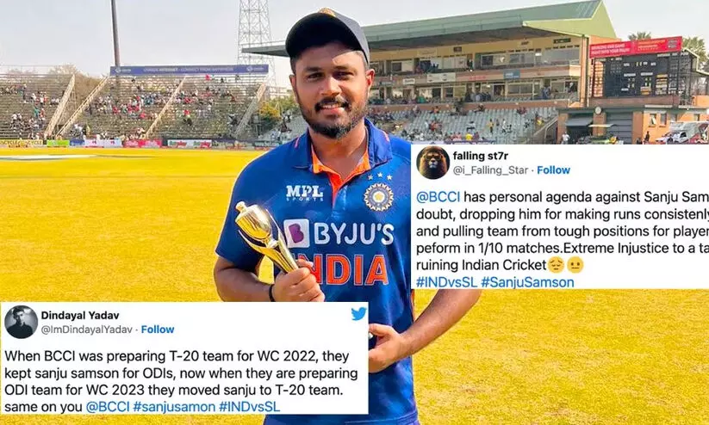
Task: Follow the @ImDindayalYadav account
Action: point(158,330)
